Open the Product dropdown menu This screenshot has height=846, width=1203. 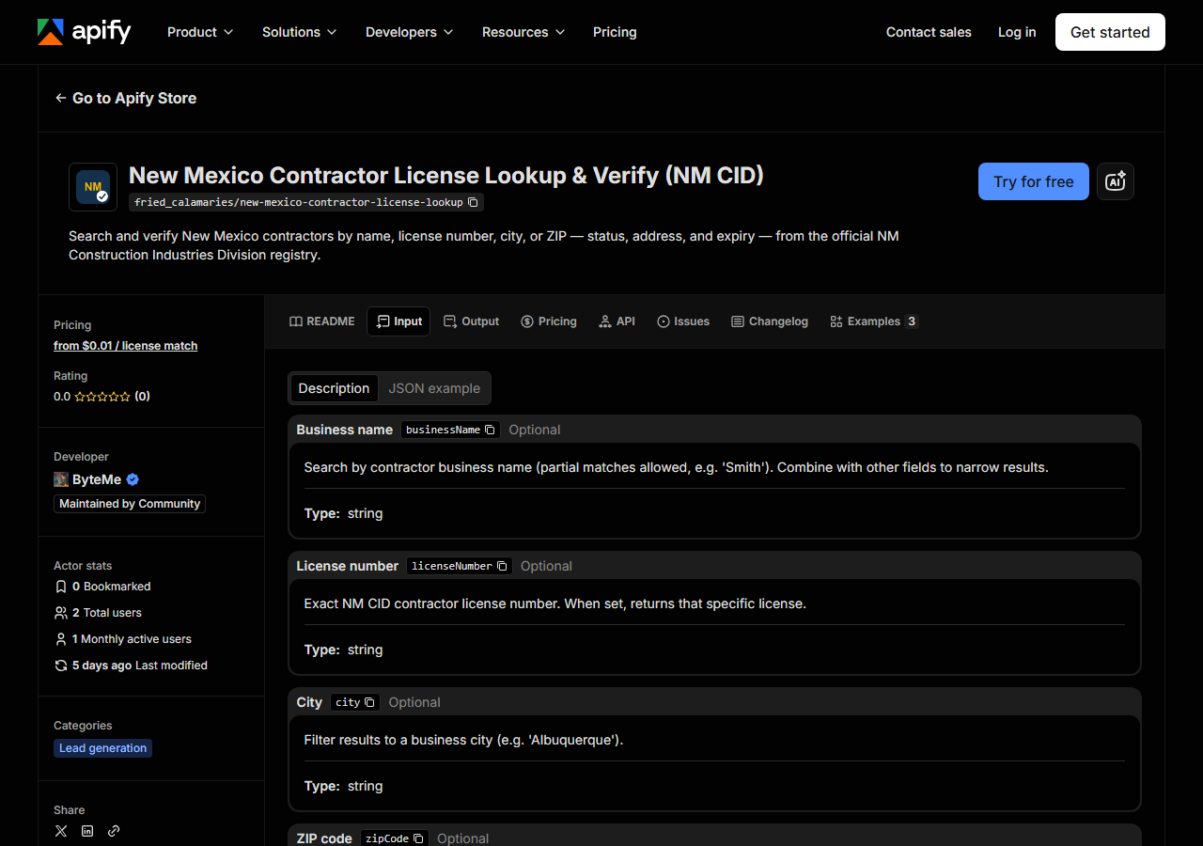click(x=200, y=32)
